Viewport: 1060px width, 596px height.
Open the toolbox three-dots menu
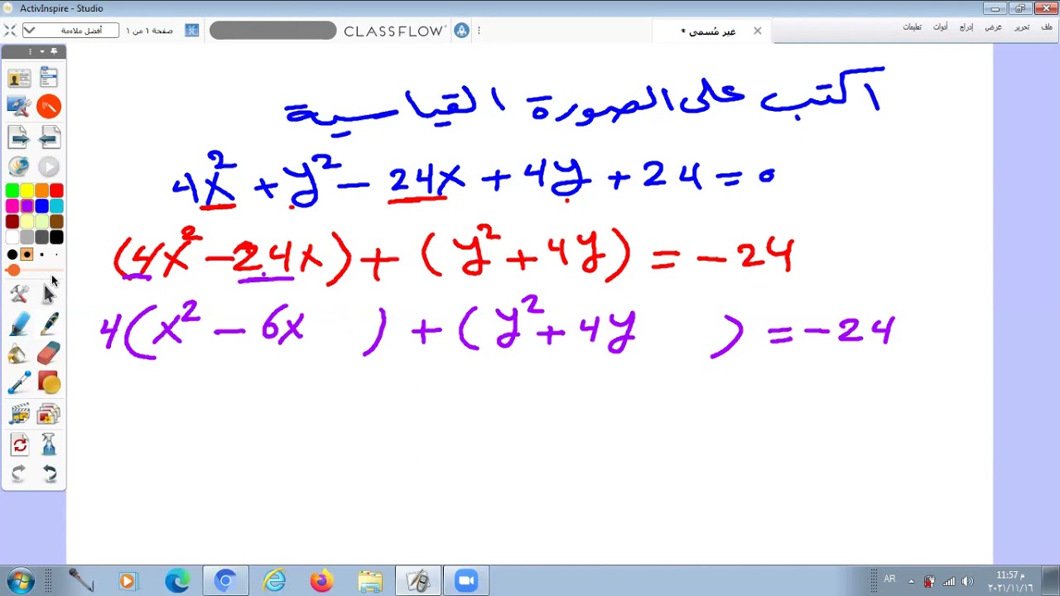tap(30, 51)
